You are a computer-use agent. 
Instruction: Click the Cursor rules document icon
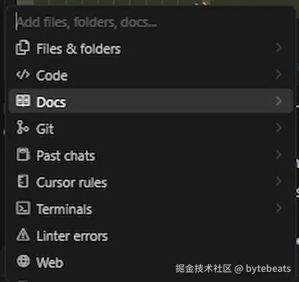[23, 181]
